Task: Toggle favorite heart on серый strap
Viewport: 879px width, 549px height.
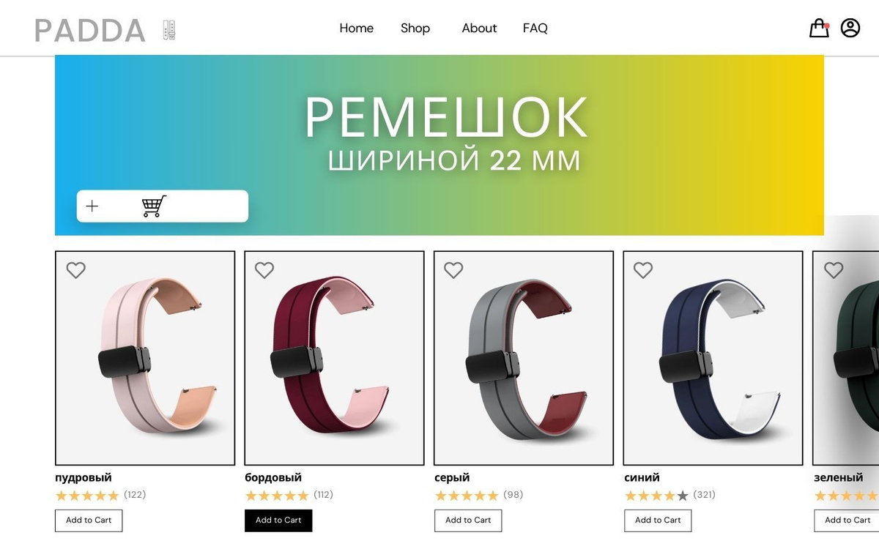Action: (x=453, y=270)
